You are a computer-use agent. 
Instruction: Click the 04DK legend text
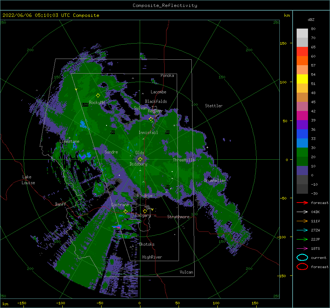315,212
